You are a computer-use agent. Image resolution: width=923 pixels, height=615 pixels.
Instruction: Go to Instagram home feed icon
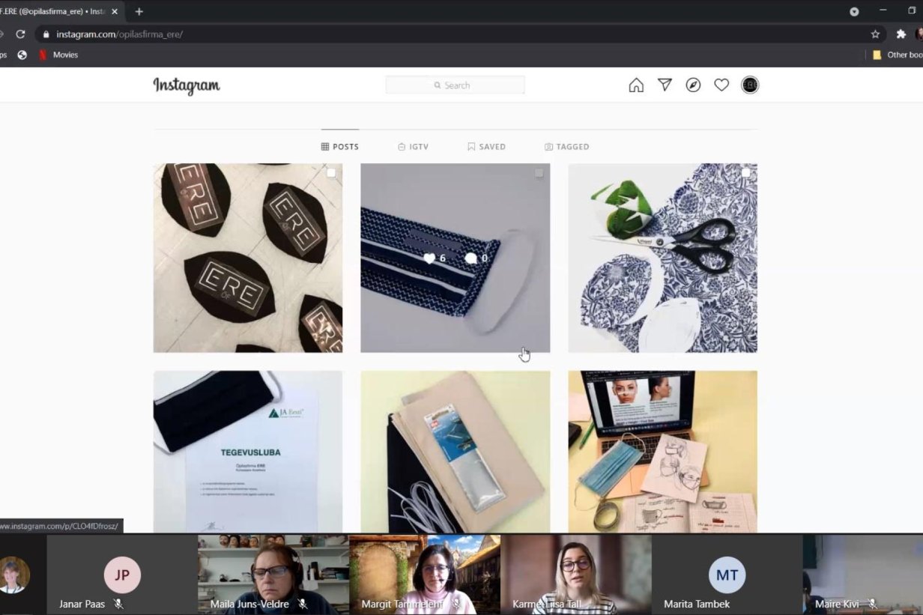(x=636, y=85)
